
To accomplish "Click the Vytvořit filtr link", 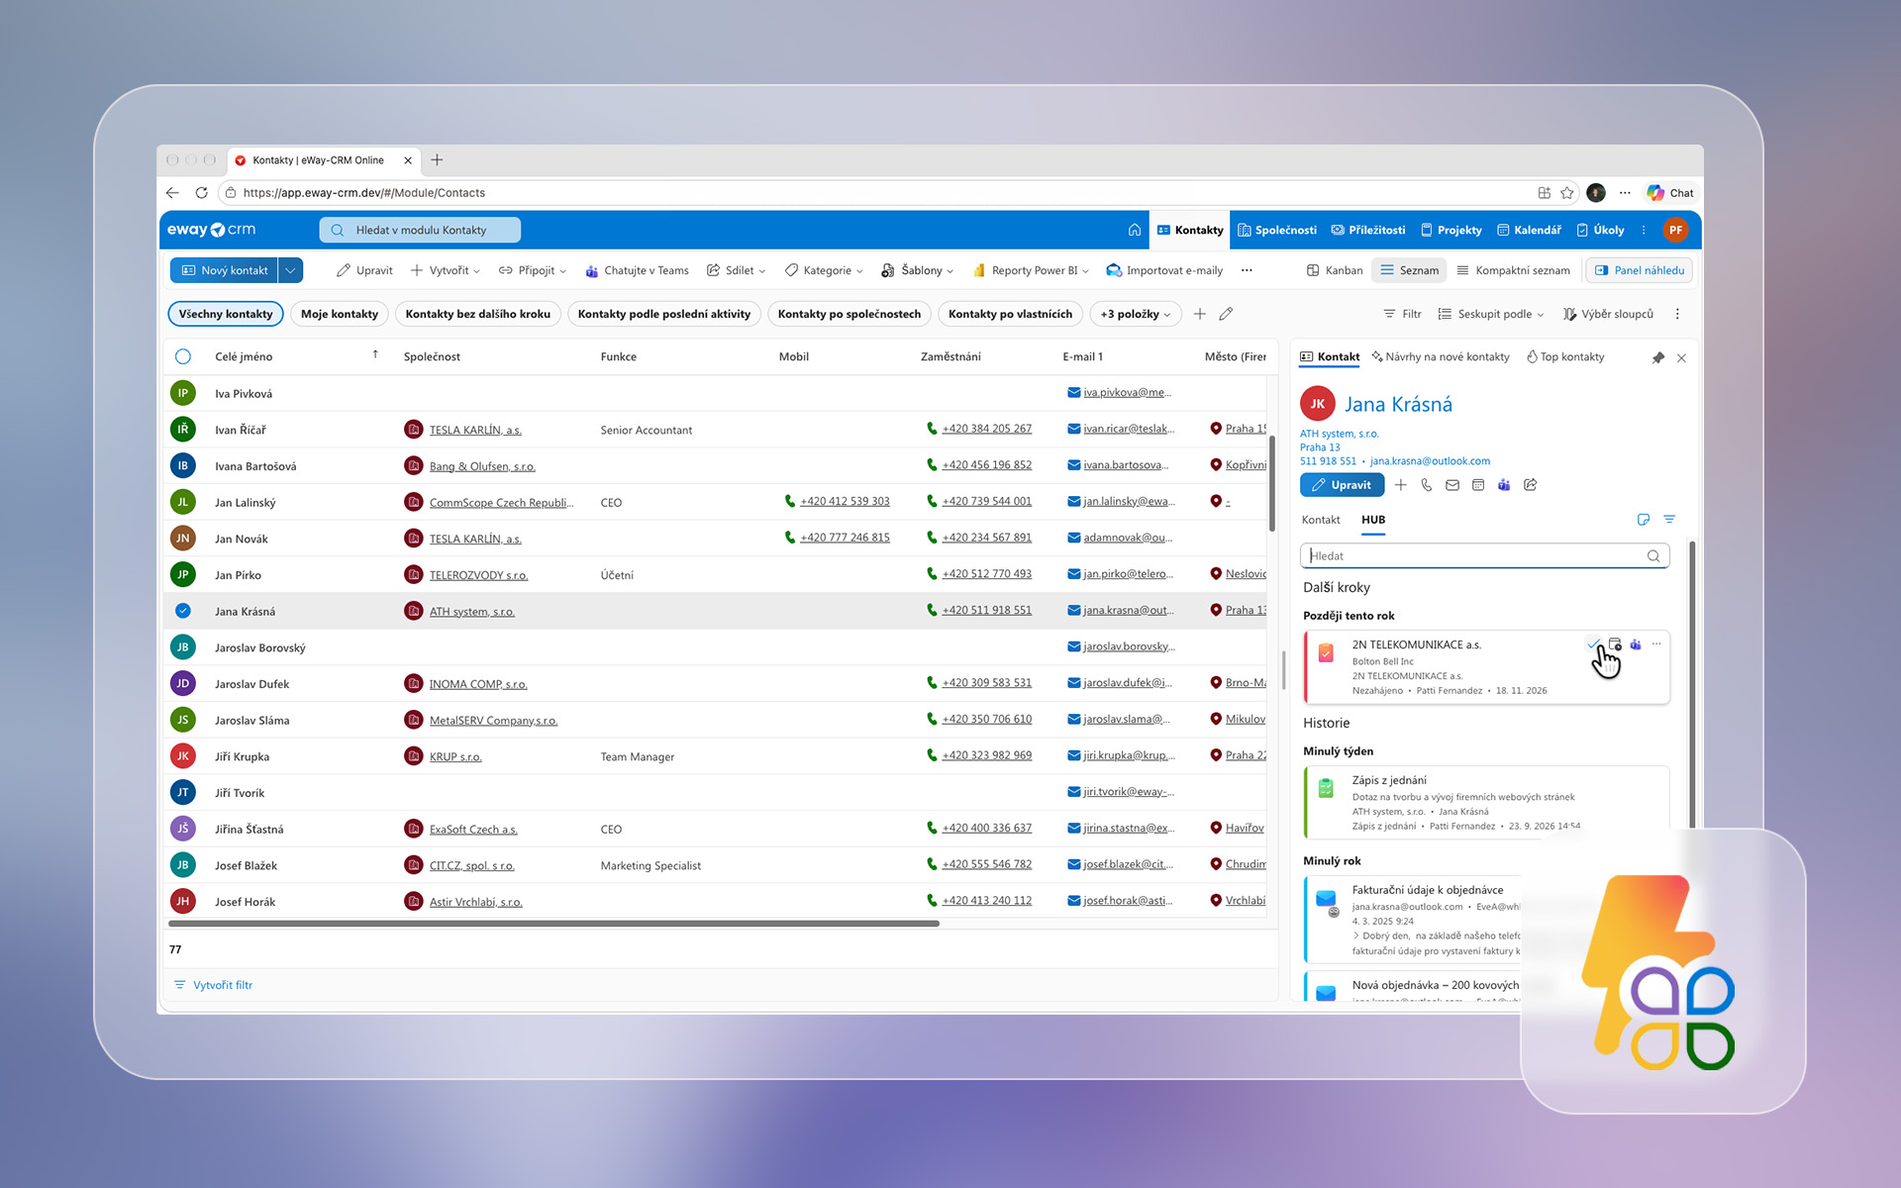I will (214, 985).
